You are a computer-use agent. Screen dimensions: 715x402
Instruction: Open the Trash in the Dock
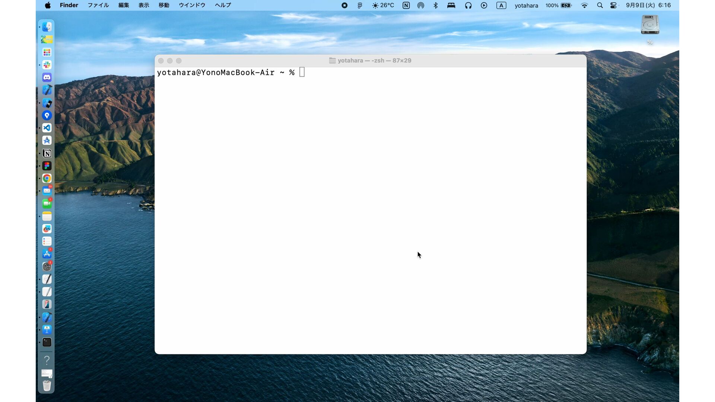click(x=47, y=386)
